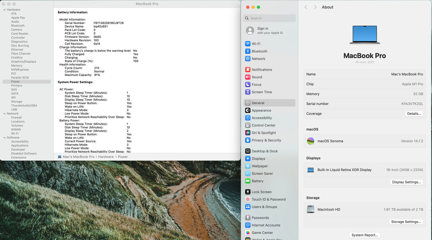The height and width of the screenshot is (240, 432).
Task: Select Appearance in the Settings sidebar
Action: tap(261, 110)
